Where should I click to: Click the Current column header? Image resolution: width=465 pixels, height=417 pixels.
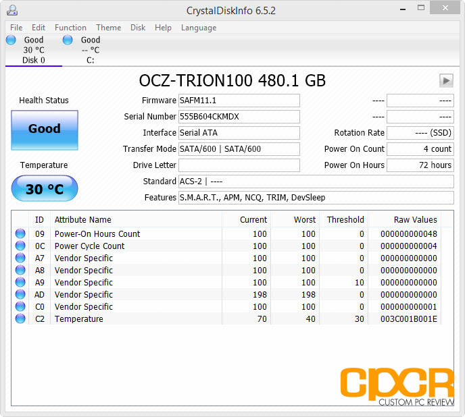(246, 220)
